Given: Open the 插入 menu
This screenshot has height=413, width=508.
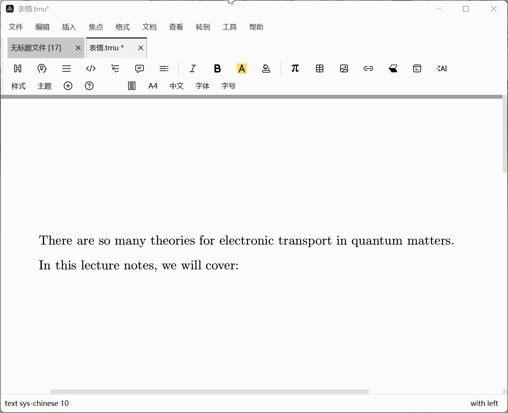Looking at the screenshot, I should pos(69,27).
